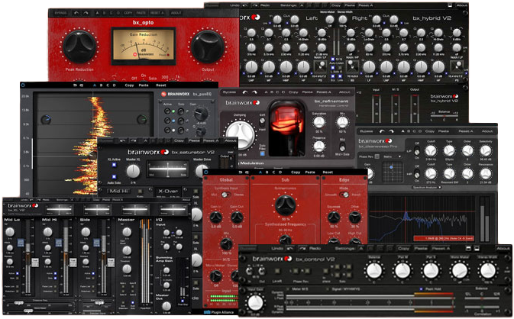Toggle the first band Solo button in bx_panEQ

point(180,111)
